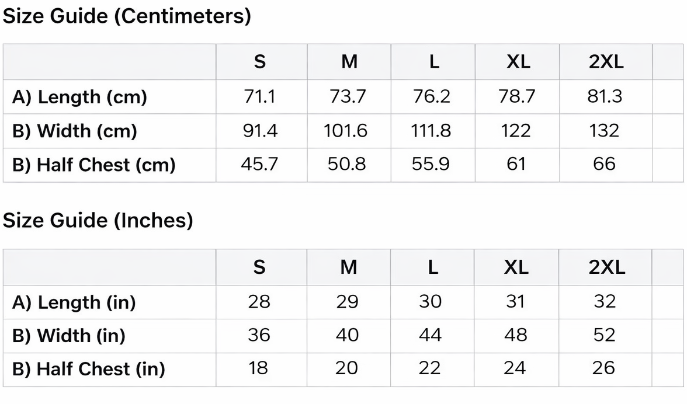The width and height of the screenshot is (687, 404).
Task: Click the XL column header in inches table
Action: [x=516, y=267]
